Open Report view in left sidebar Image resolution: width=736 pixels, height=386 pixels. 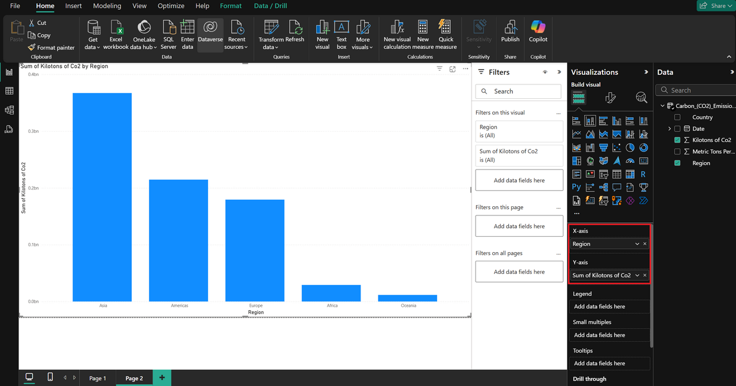9,72
